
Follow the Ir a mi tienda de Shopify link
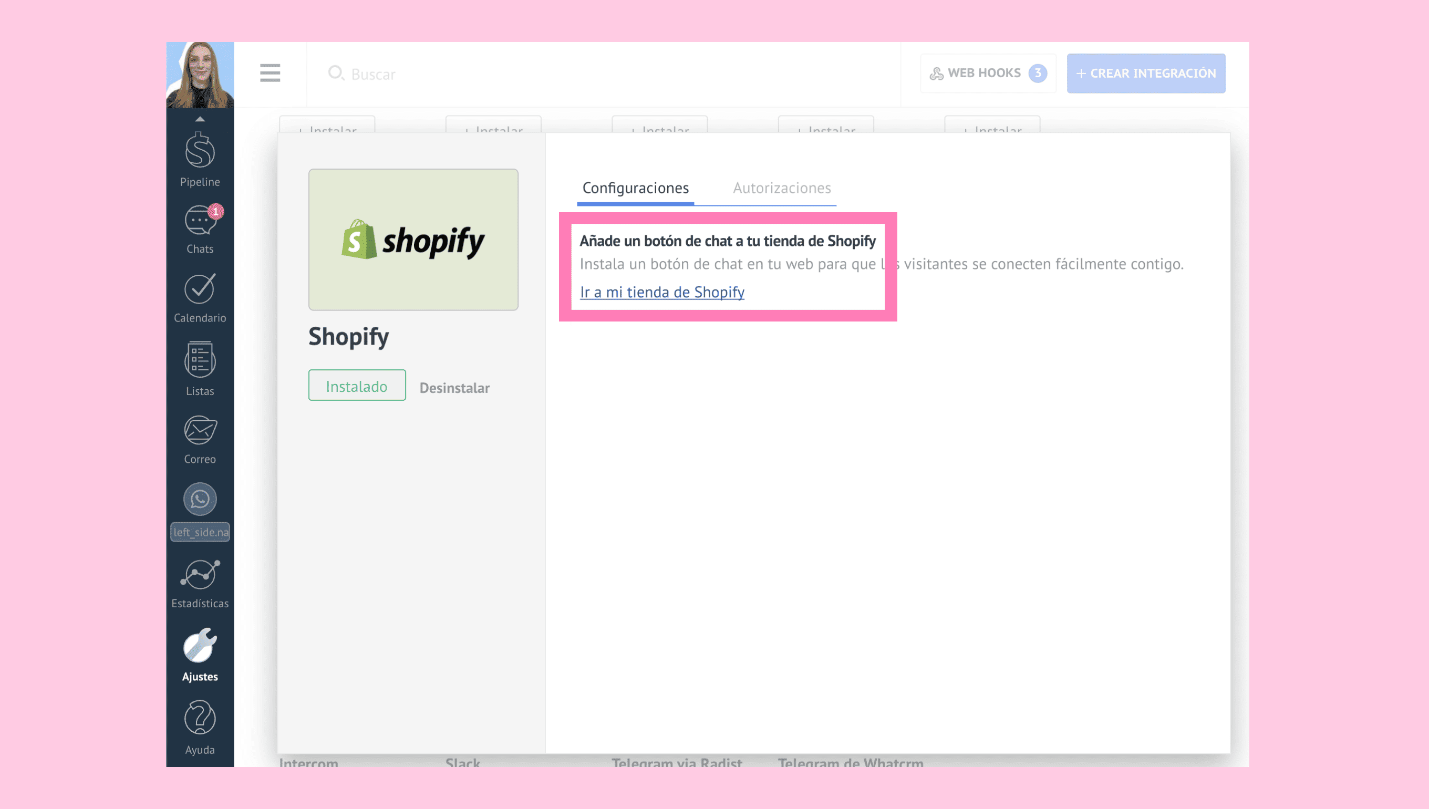[662, 292]
